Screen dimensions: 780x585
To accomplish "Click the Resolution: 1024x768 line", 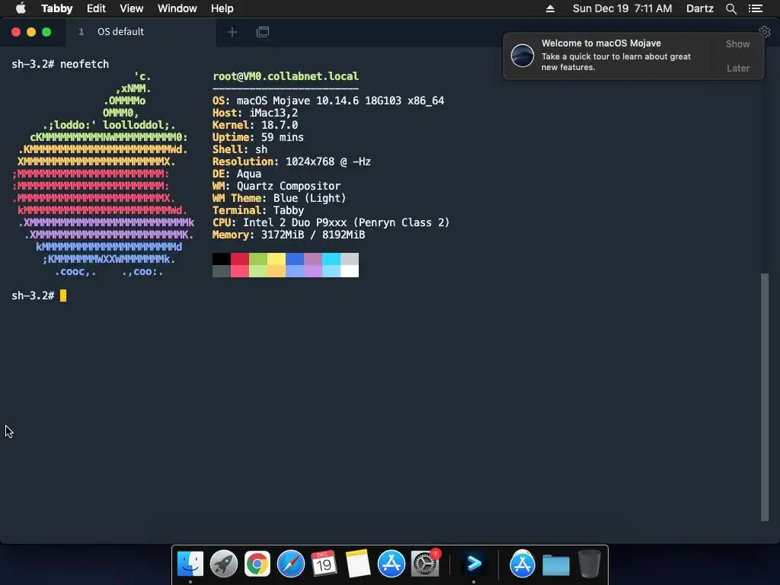I will [x=292, y=161].
